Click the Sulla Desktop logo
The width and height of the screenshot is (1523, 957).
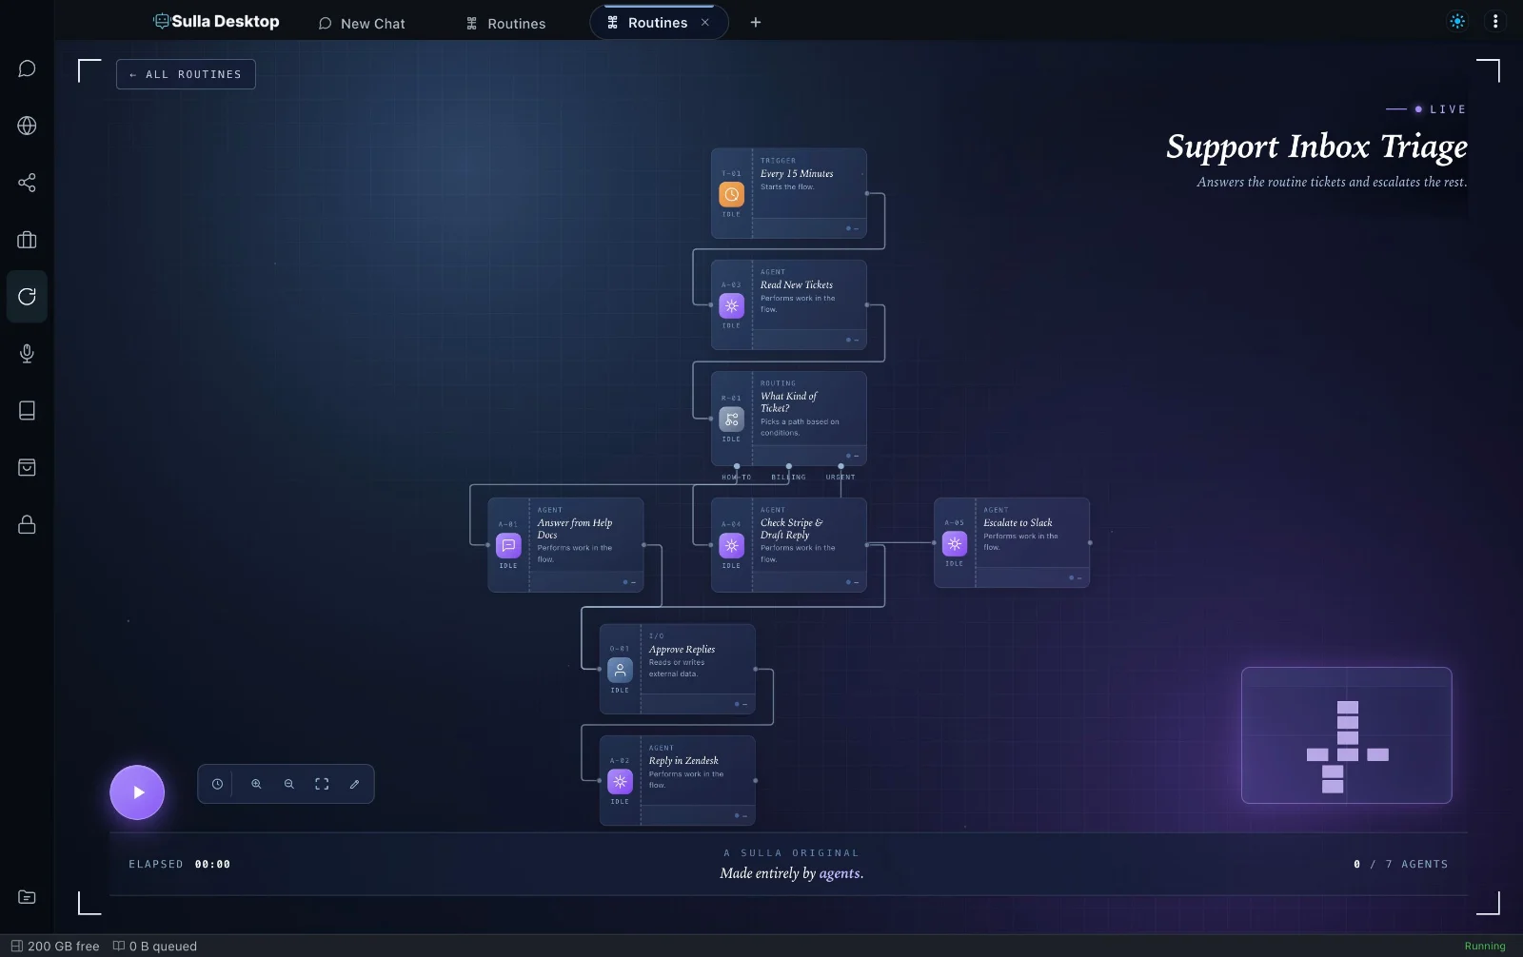(x=217, y=22)
